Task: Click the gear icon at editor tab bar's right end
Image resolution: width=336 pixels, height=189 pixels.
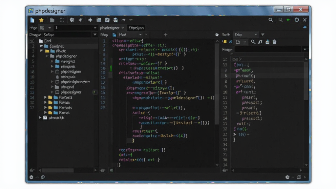Action: coord(217,35)
